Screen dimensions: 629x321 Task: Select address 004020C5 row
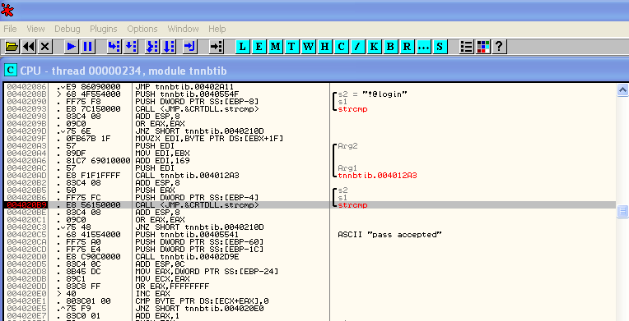(x=26, y=235)
